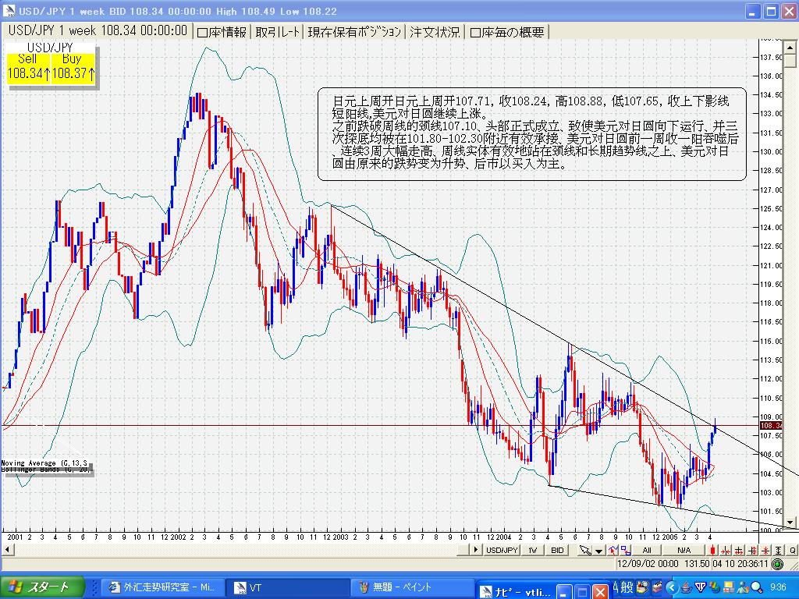Switch to the 取引レート tab
The image size is (799, 599).
tap(277, 32)
